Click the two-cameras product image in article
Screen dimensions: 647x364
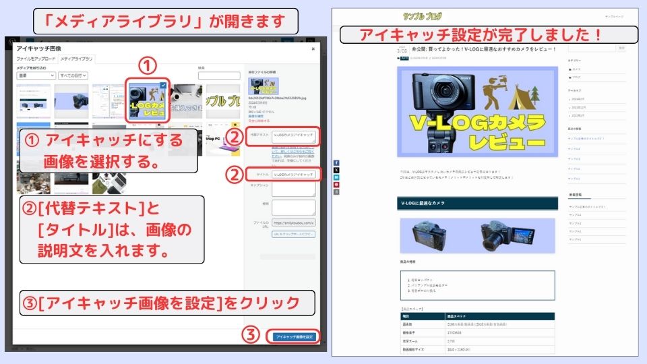coord(477,236)
